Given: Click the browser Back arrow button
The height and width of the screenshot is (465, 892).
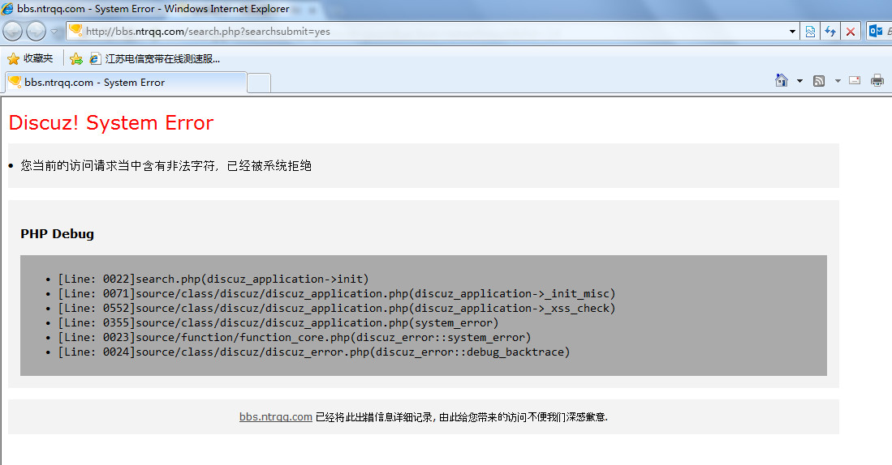Looking at the screenshot, I should pos(13,32).
